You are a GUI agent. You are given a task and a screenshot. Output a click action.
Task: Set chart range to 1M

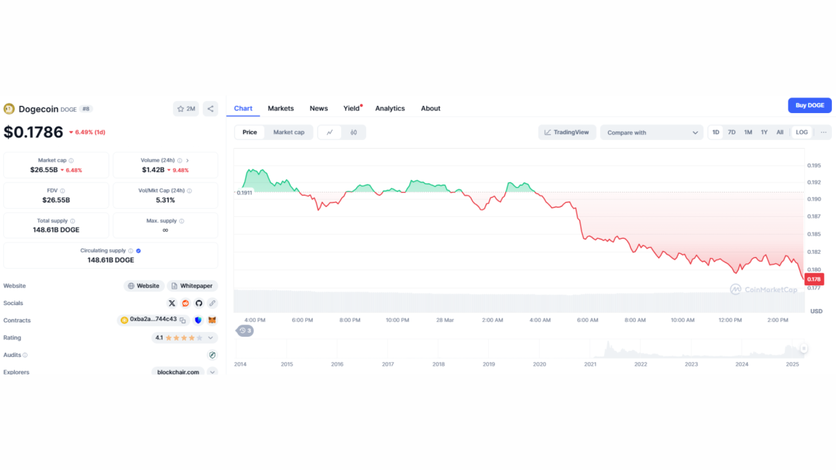pos(748,133)
